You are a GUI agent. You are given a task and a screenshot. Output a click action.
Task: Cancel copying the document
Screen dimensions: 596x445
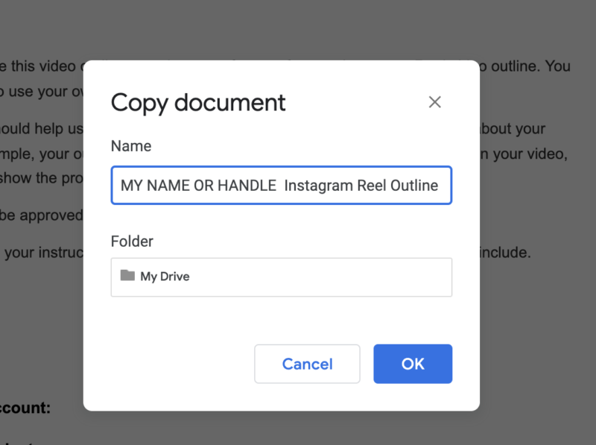coord(307,364)
